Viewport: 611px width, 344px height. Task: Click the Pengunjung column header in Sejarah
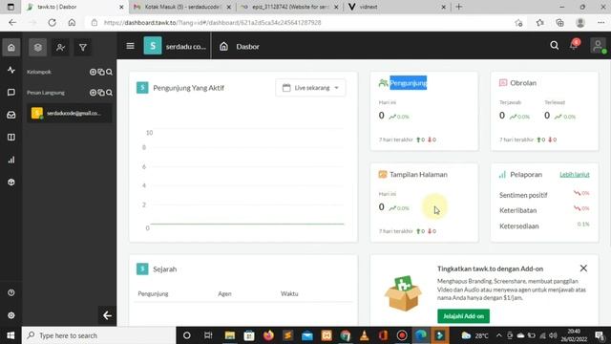pyautogui.click(x=153, y=293)
